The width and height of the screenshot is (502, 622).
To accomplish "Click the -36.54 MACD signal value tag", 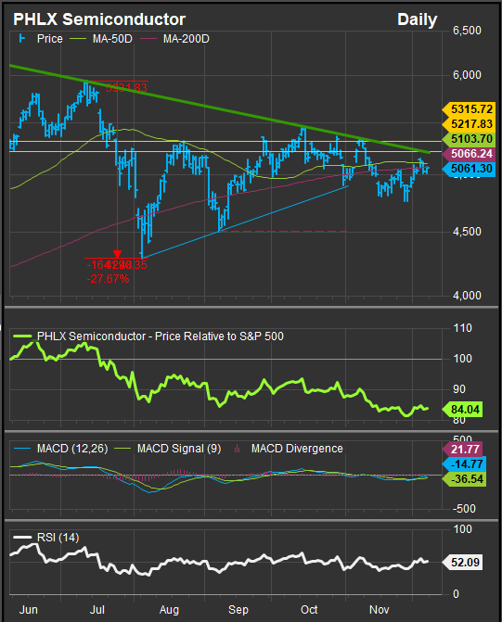I will [464, 479].
